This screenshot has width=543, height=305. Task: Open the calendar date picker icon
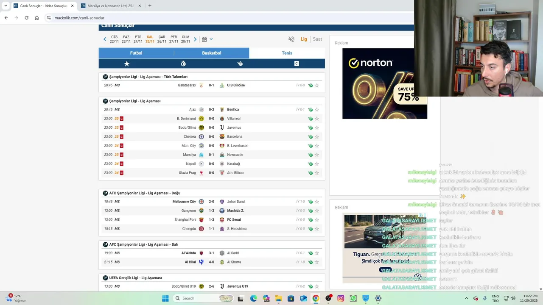[x=204, y=39]
